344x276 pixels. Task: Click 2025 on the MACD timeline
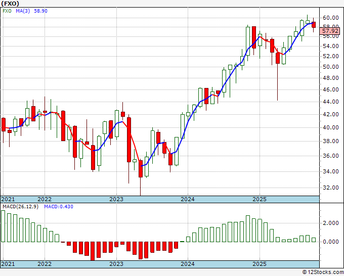[260, 264]
